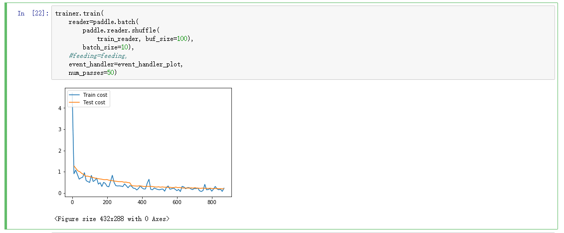Screen dimensions: 564x233
Task: Click the x-axis label 200
Action: [107, 203]
